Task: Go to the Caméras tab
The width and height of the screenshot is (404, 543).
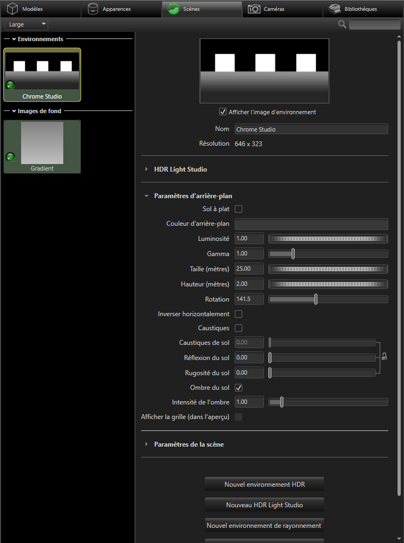Action: click(283, 9)
